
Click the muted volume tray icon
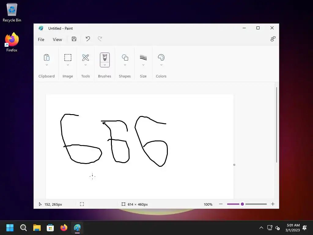(278, 228)
